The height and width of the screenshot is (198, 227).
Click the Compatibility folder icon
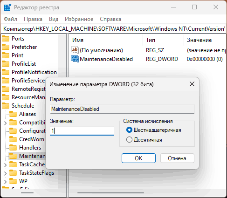point(13,123)
